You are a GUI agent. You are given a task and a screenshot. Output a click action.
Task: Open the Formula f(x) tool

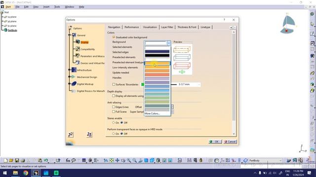68,160
